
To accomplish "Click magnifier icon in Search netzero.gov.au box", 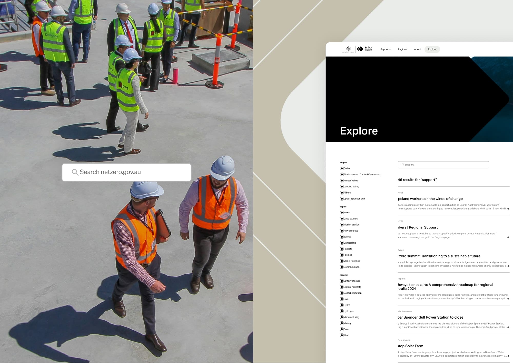I will [75, 172].
